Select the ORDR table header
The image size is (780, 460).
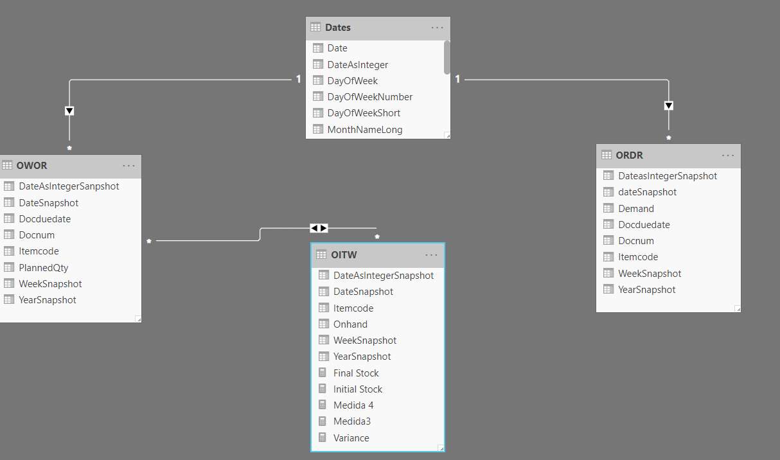[x=668, y=155]
